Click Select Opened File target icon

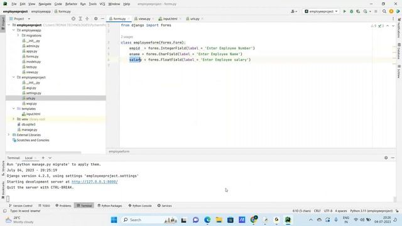(73, 19)
